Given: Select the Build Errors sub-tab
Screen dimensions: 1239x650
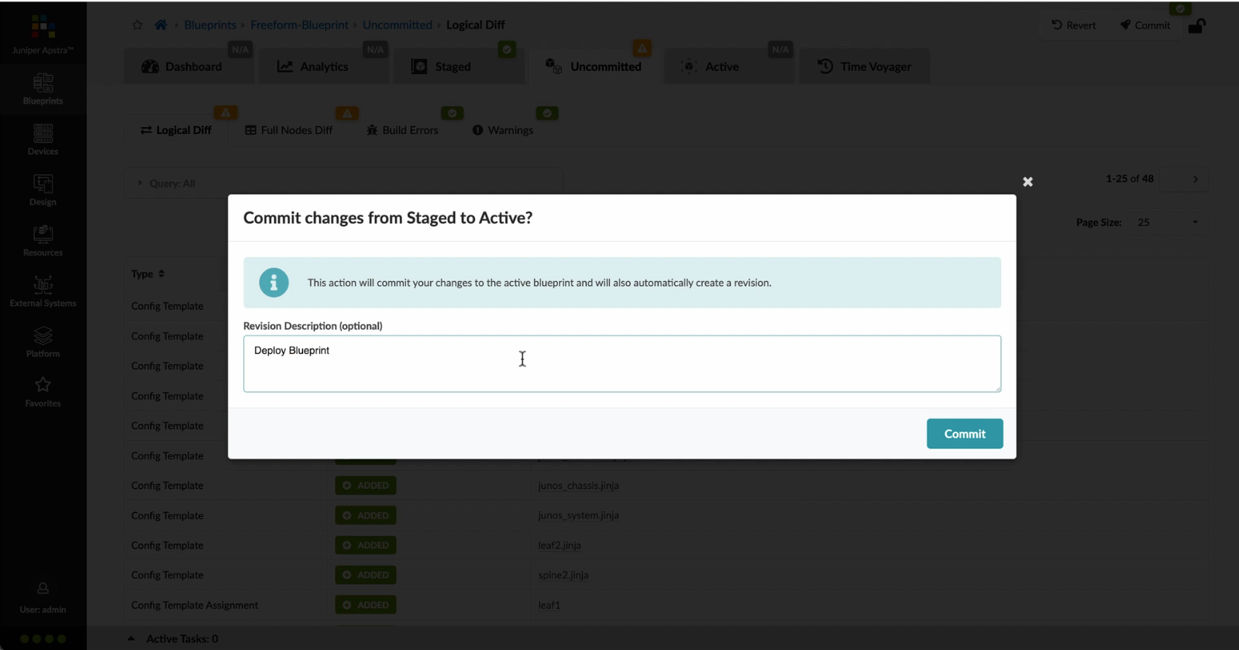Looking at the screenshot, I should tap(403, 130).
